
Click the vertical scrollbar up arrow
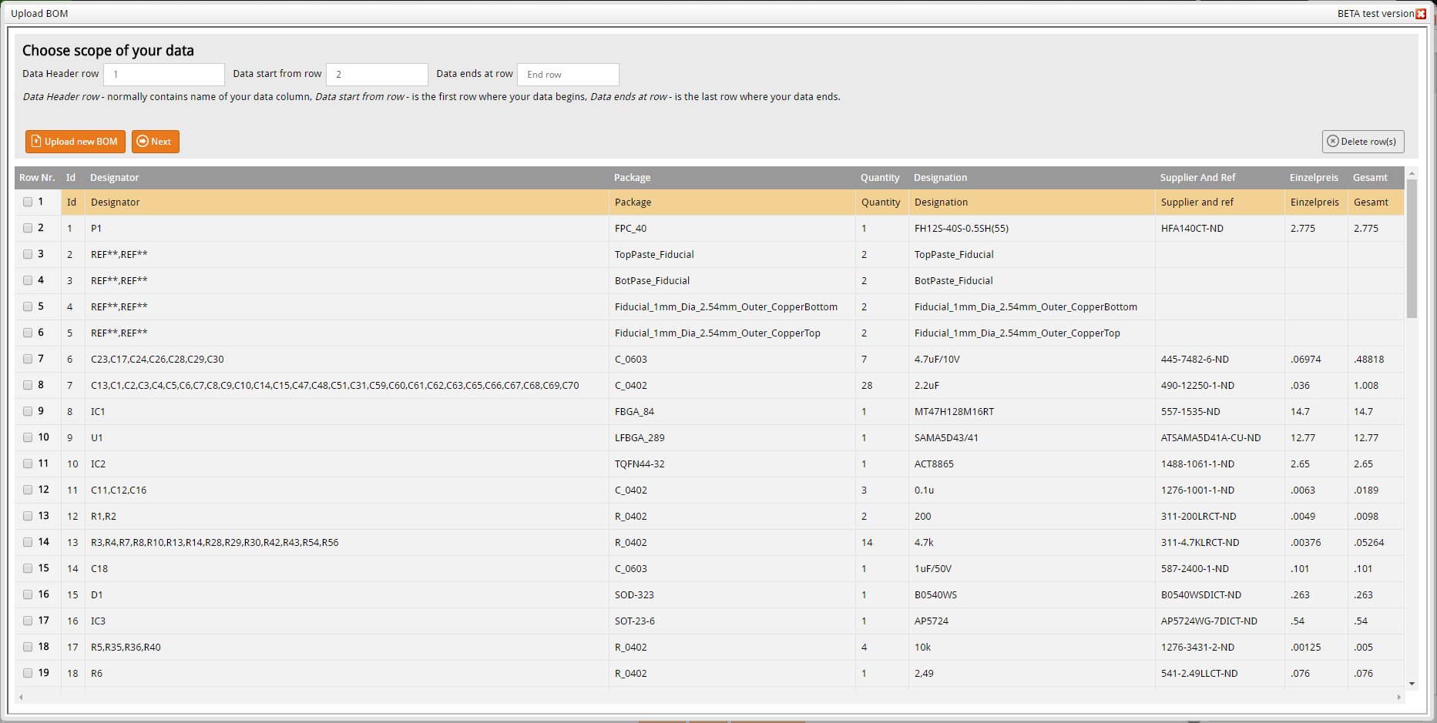(1412, 173)
